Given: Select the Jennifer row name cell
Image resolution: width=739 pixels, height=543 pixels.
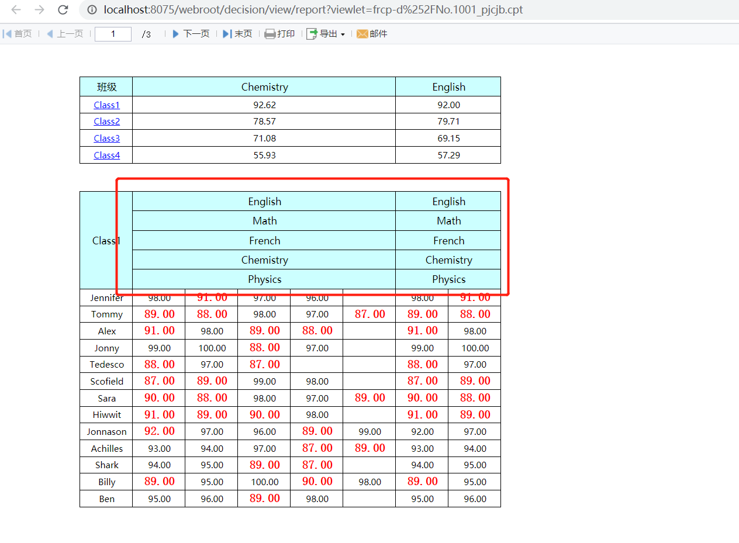Looking at the screenshot, I should tap(106, 298).
